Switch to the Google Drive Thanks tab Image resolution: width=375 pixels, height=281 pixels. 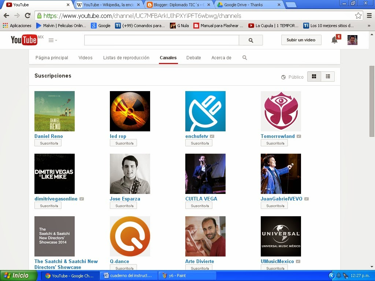click(249, 4)
